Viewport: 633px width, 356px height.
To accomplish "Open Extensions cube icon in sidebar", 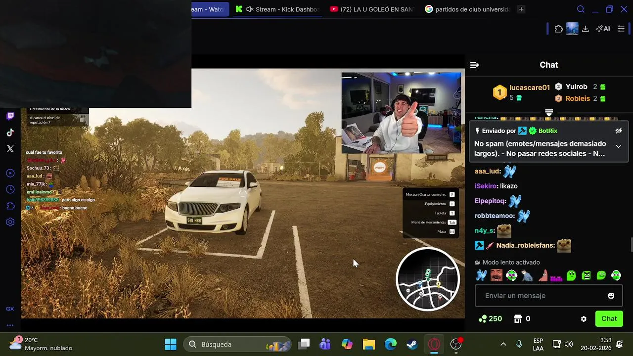I will [10, 206].
